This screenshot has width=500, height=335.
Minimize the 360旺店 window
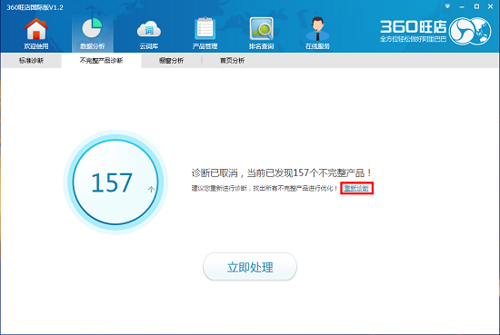point(462,6)
